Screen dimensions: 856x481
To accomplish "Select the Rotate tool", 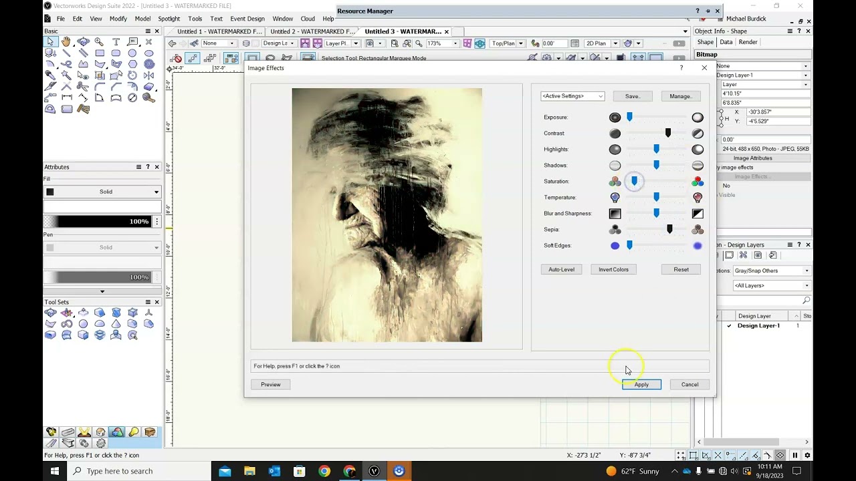I will coord(132,75).
